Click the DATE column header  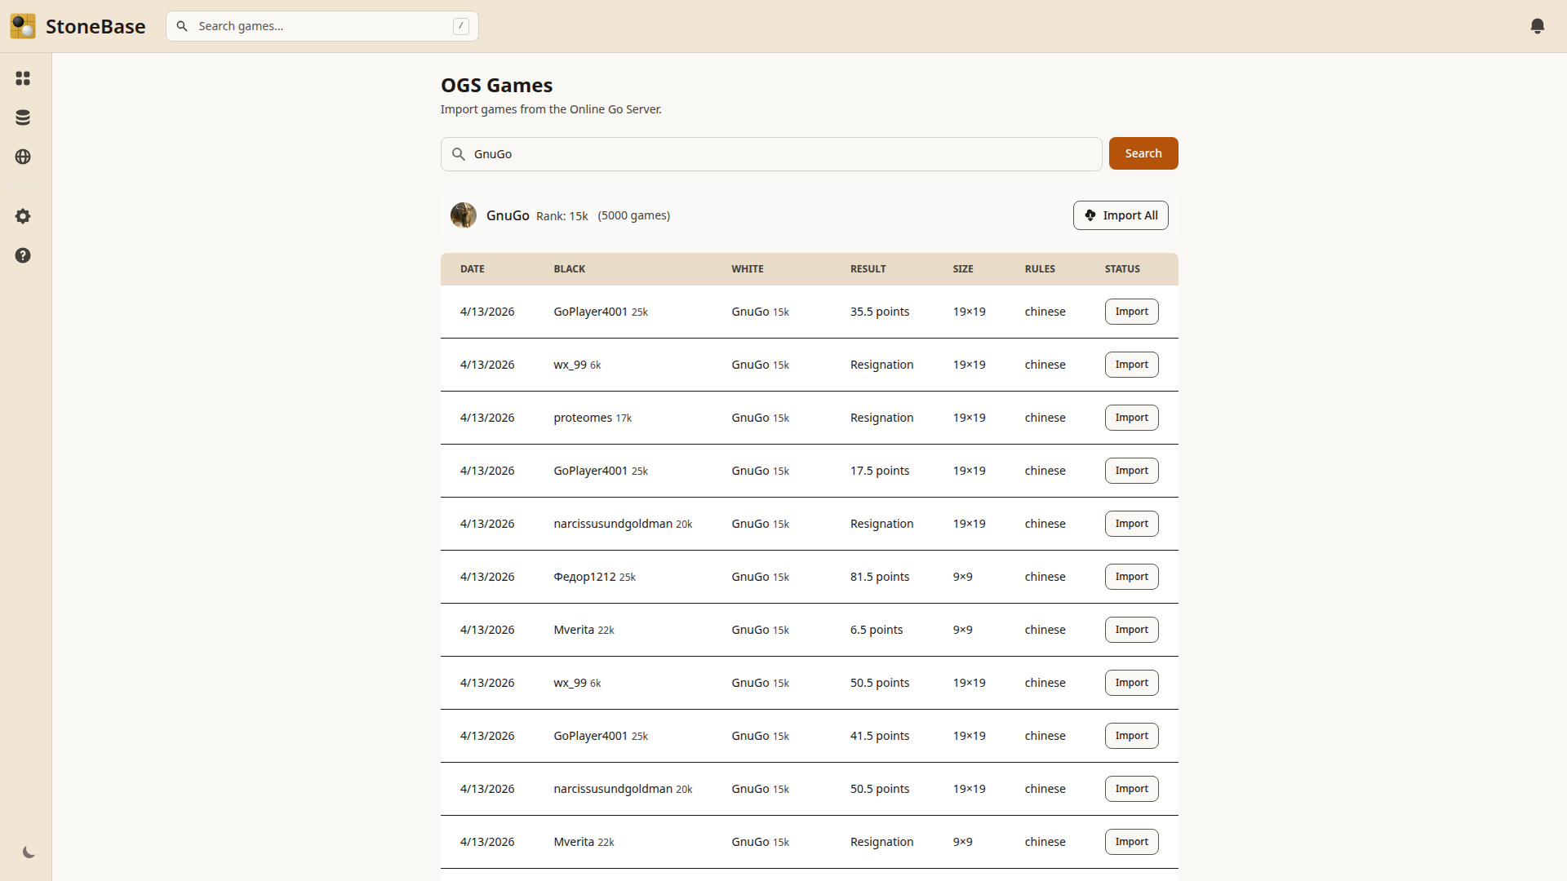(472, 269)
